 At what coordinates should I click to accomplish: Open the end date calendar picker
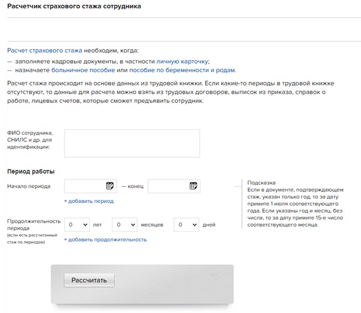pyautogui.click(x=193, y=186)
